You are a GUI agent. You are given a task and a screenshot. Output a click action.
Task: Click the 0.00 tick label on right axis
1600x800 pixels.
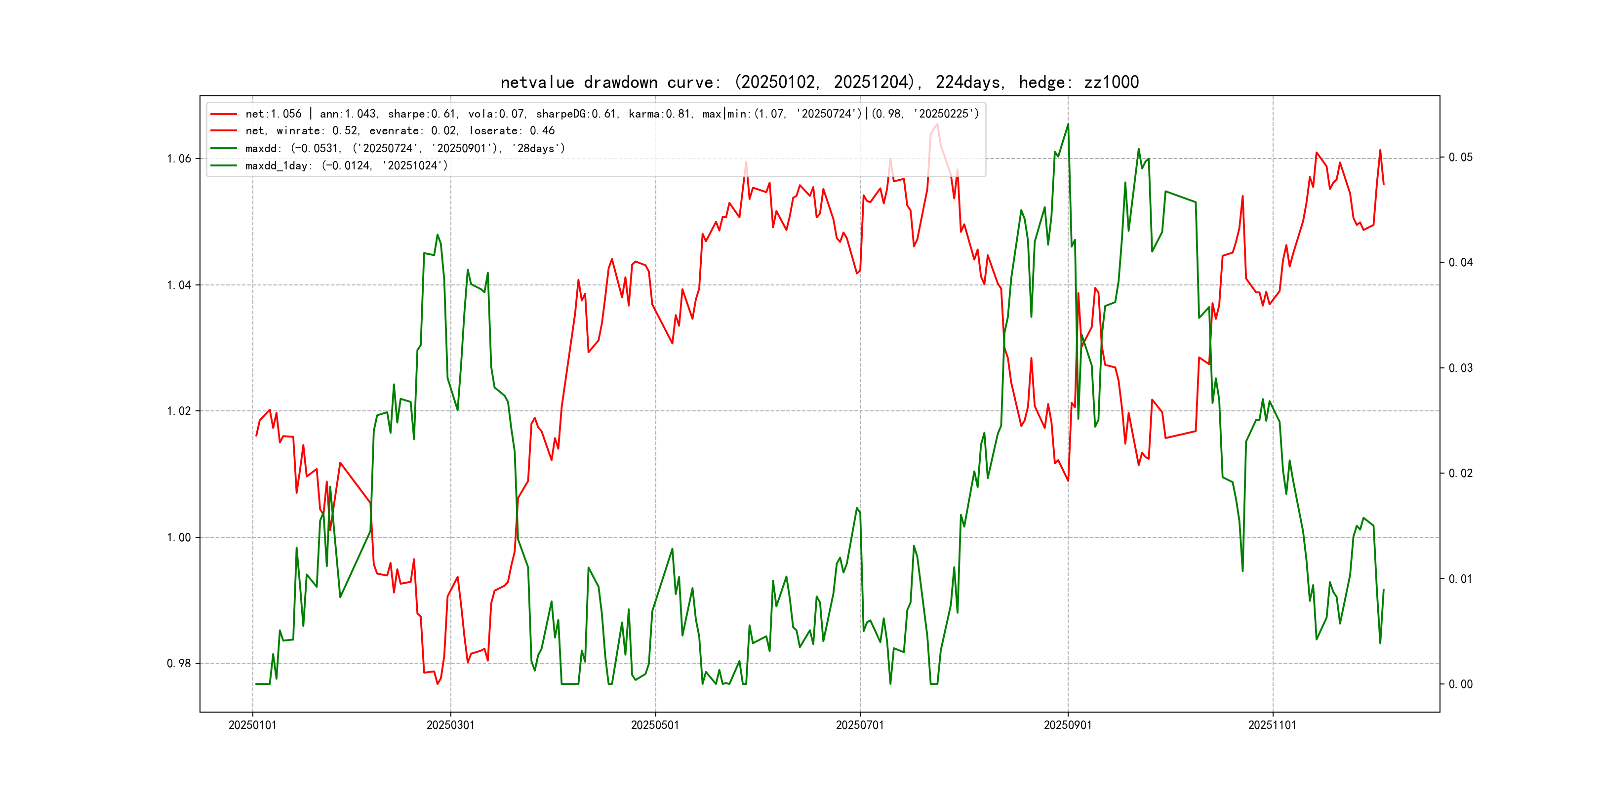1460,684
